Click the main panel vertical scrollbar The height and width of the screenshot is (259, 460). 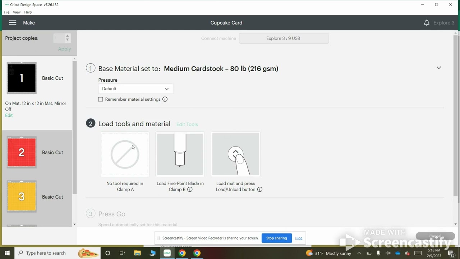point(456,115)
